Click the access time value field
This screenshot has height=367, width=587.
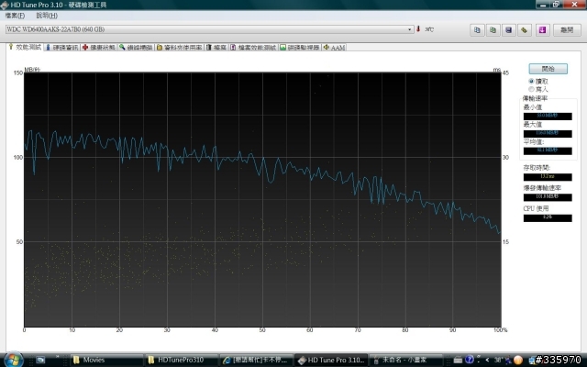[548, 177]
